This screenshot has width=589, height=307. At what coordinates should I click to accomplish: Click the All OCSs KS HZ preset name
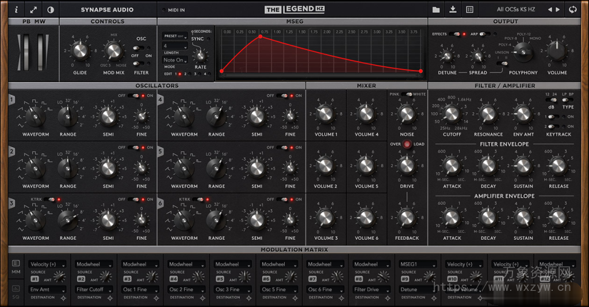tap(516, 9)
